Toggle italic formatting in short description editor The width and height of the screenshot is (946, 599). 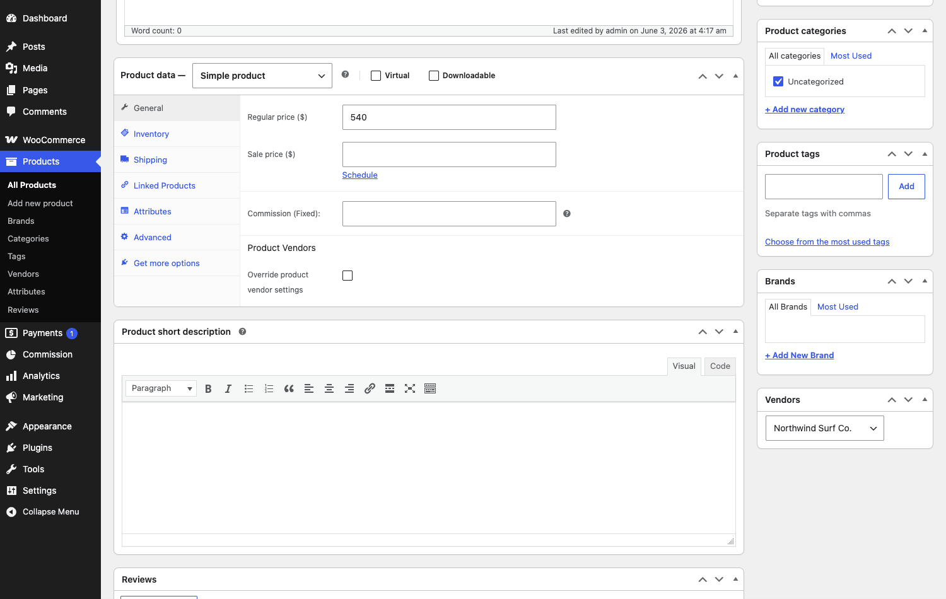pyautogui.click(x=228, y=388)
